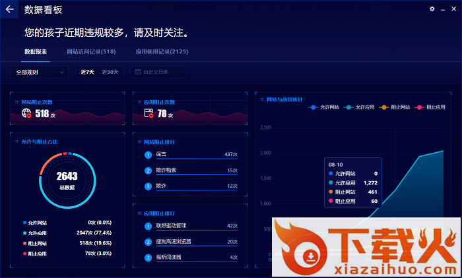Open the settings gear icon

[x=432, y=9]
